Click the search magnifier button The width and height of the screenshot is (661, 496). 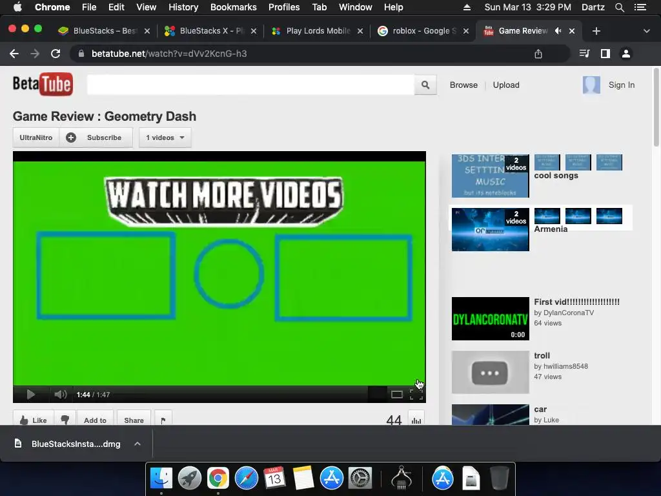pos(425,85)
